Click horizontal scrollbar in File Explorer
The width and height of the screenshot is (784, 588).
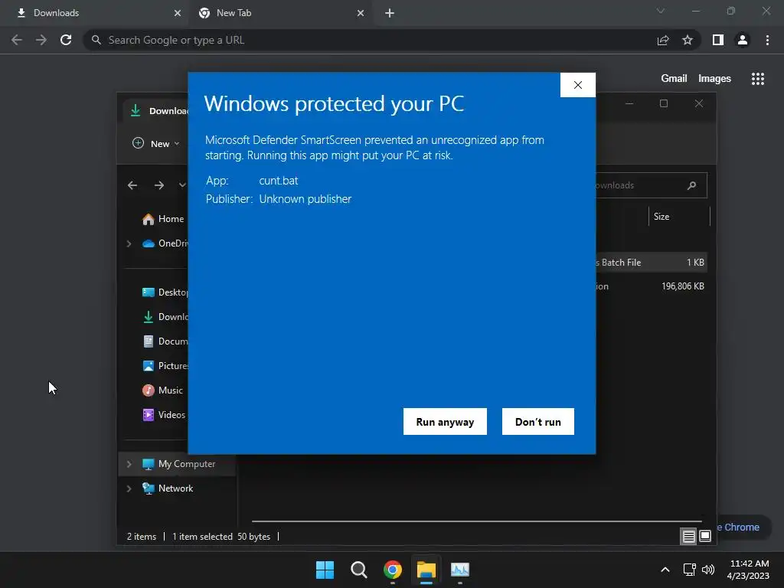(x=476, y=521)
